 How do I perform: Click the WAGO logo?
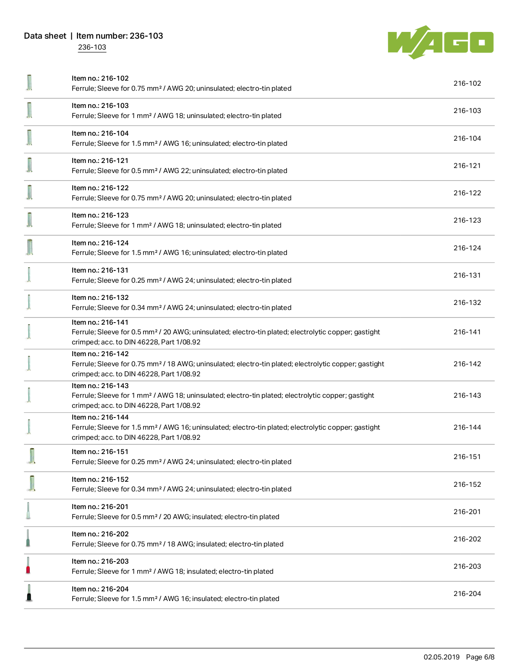[x=441, y=42]
